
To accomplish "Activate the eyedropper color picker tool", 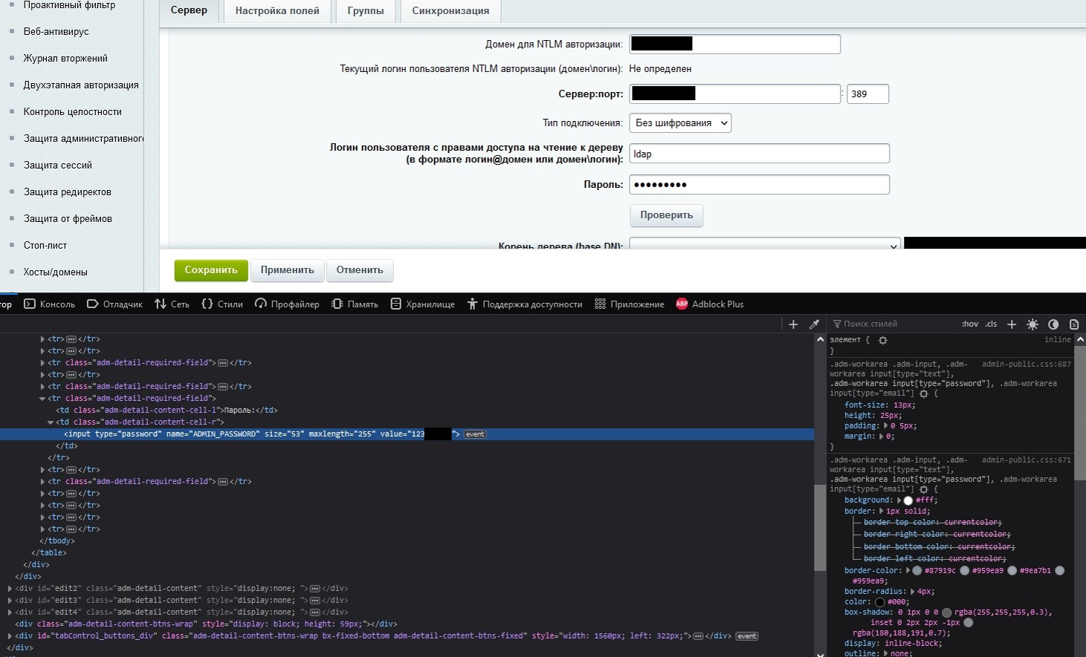I will tap(814, 324).
